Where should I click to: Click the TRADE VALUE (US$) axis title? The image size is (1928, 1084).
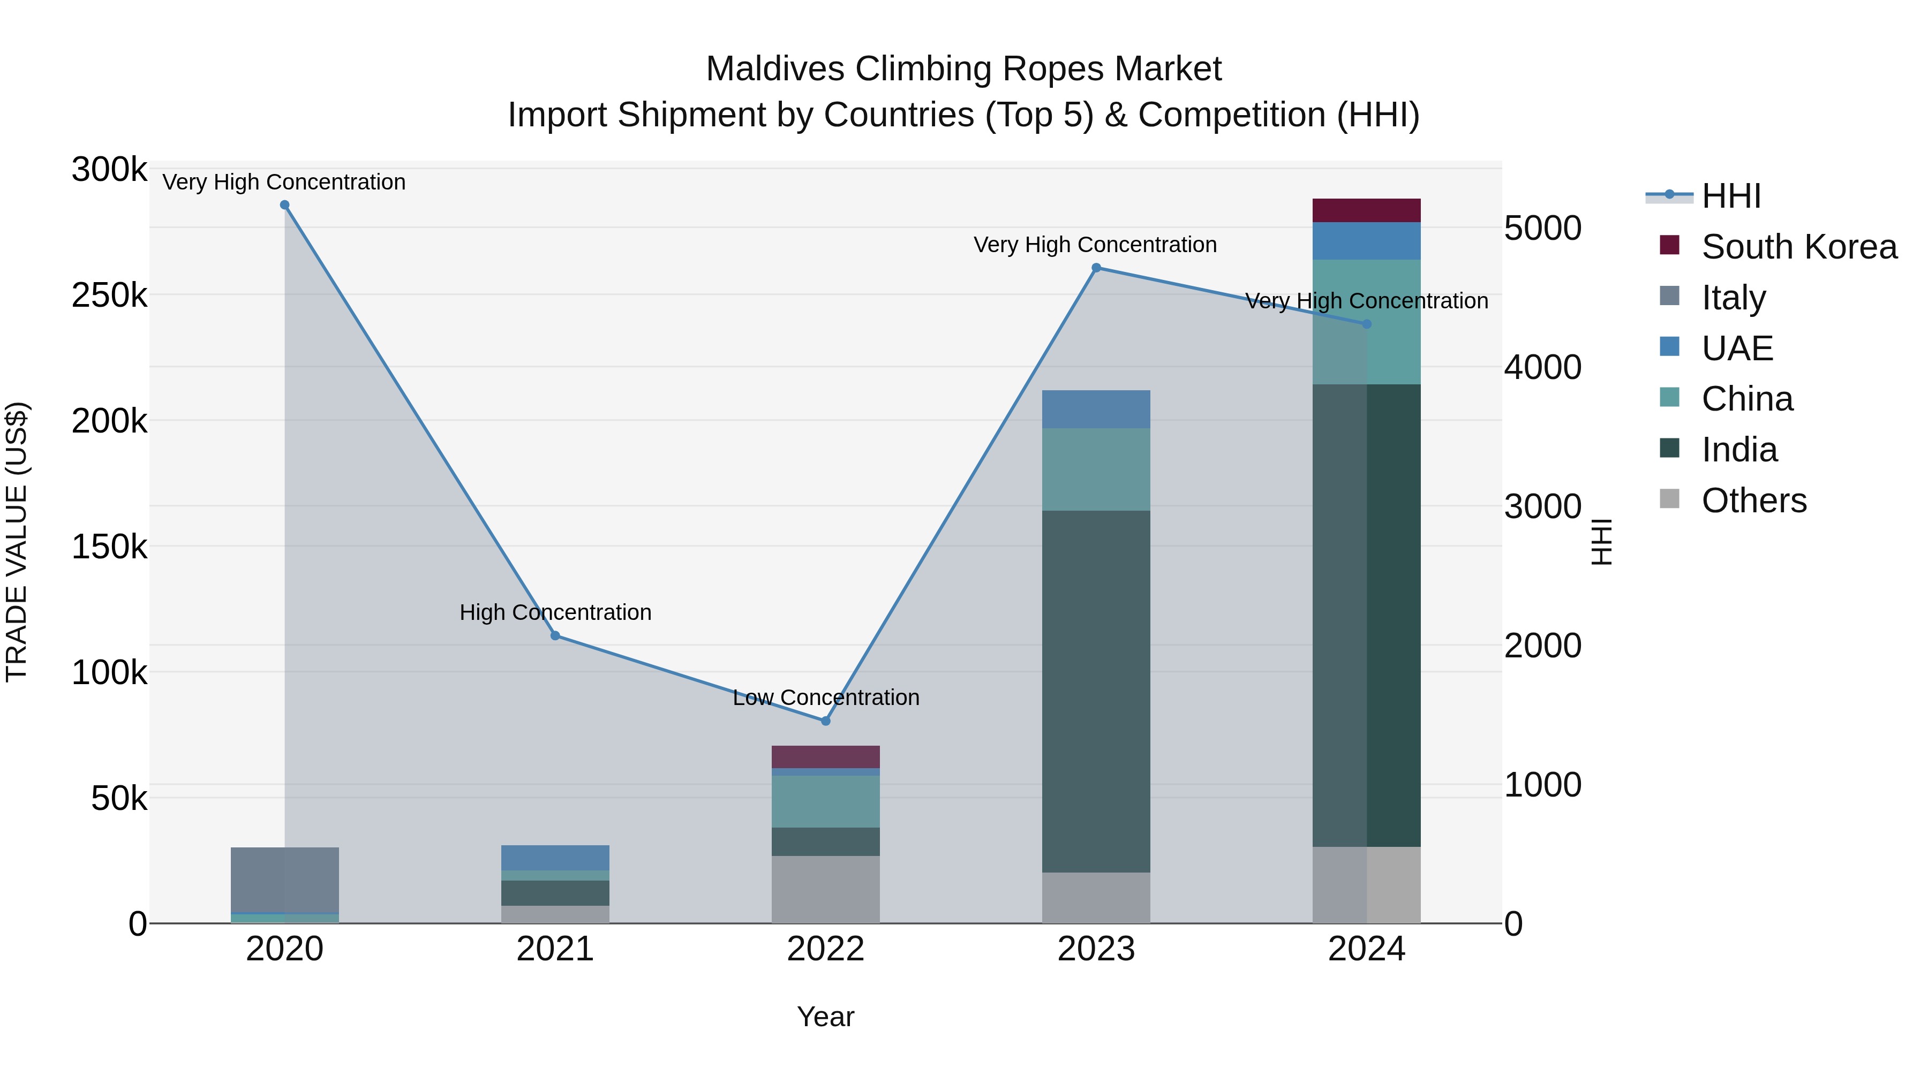point(17,542)
